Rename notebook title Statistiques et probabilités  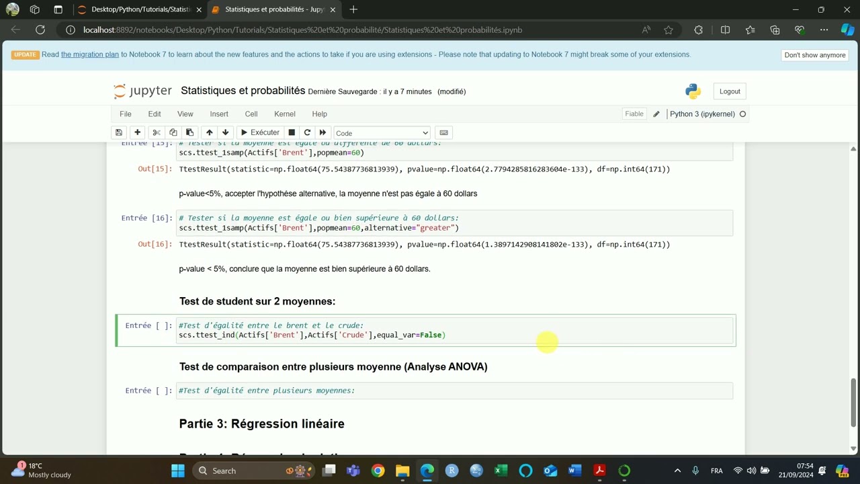click(243, 91)
